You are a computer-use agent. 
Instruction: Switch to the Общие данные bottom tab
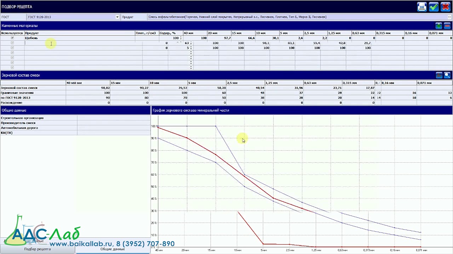[x=113, y=249]
